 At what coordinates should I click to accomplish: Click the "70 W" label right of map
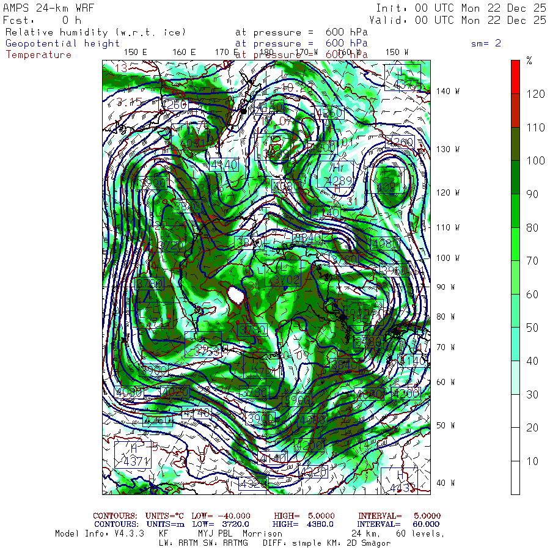[446, 347]
